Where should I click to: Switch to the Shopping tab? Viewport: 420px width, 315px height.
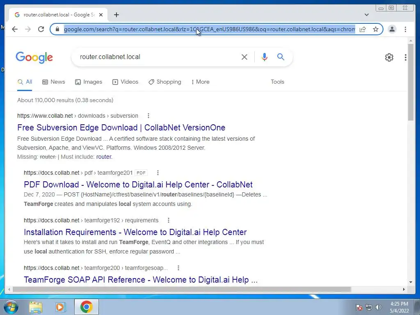coord(165,82)
